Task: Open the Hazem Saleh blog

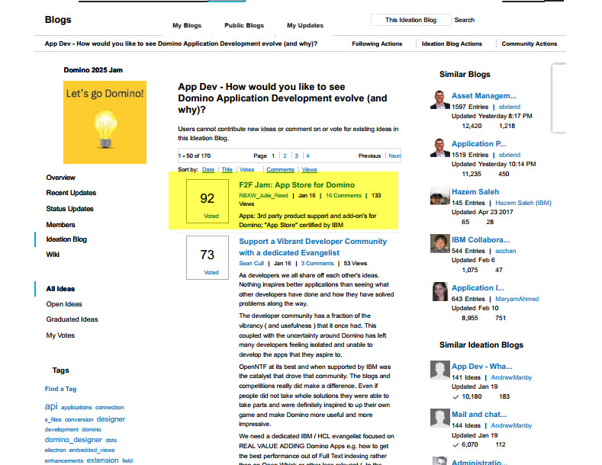Action: point(475,192)
